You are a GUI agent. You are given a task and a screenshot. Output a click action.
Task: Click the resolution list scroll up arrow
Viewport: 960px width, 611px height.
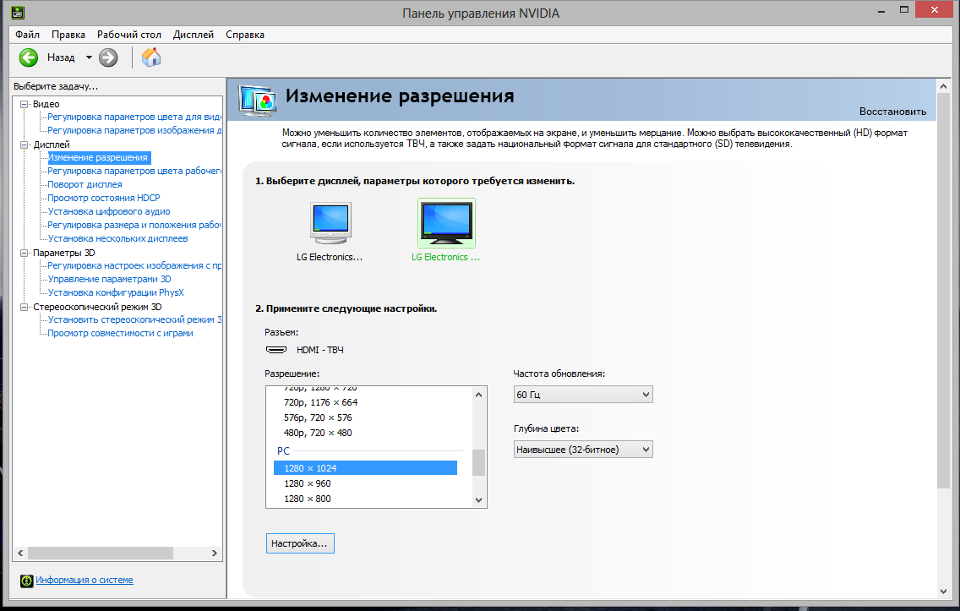479,395
